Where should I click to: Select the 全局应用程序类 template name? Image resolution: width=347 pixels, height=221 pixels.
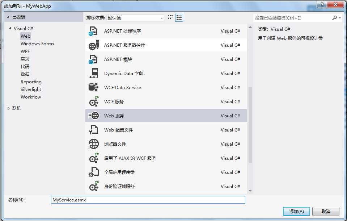click(119, 172)
